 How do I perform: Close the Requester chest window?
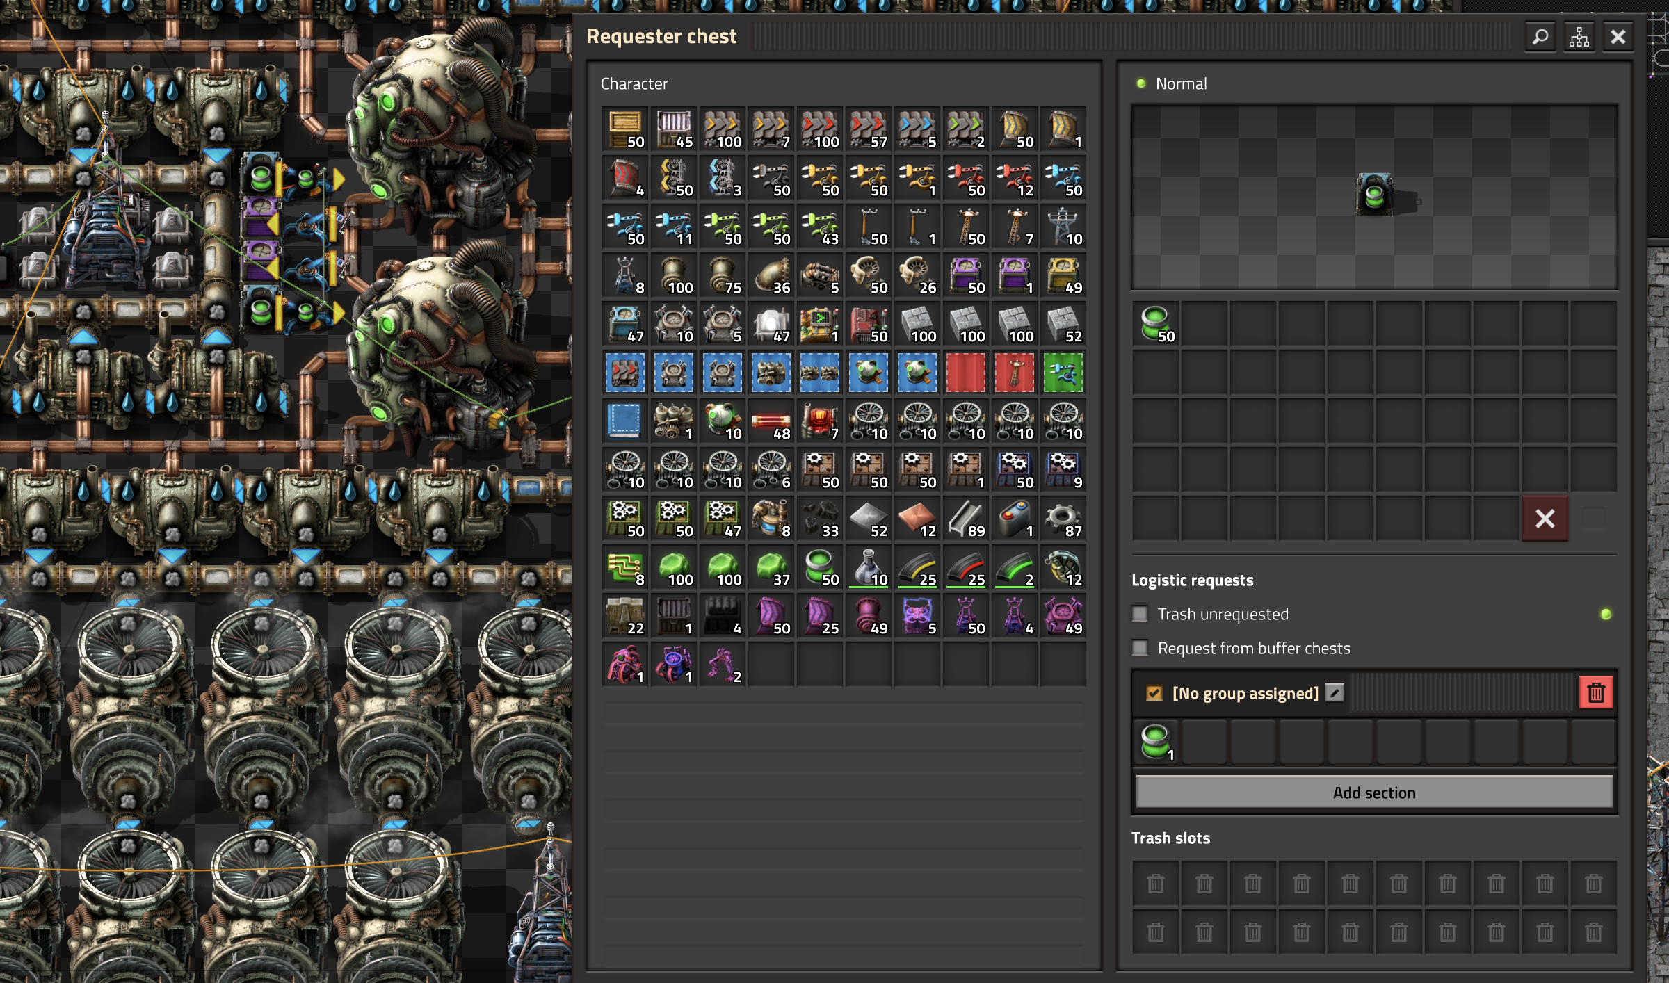coord(1618,36)
